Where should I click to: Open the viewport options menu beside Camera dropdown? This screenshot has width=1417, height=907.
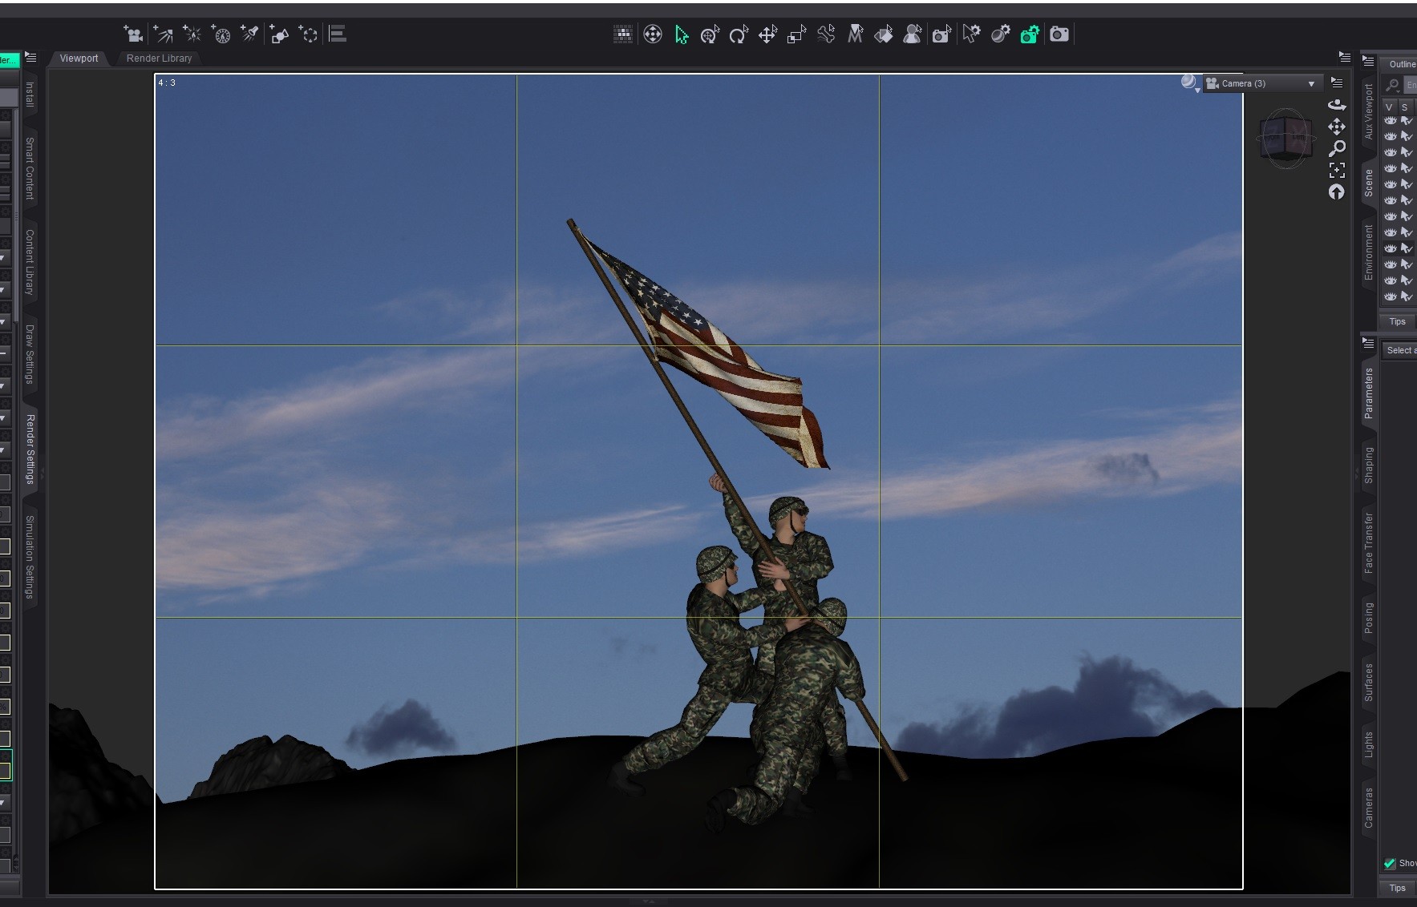[x=1336, y=82]
